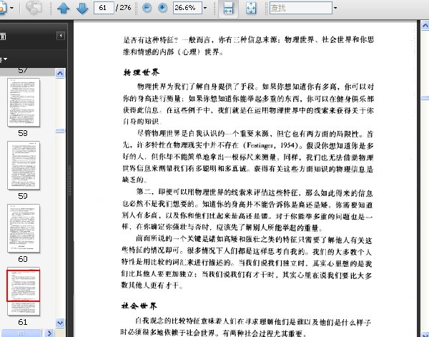Click the page number field showing 61
Screen dimensions: 429x337
coord(104,8)
